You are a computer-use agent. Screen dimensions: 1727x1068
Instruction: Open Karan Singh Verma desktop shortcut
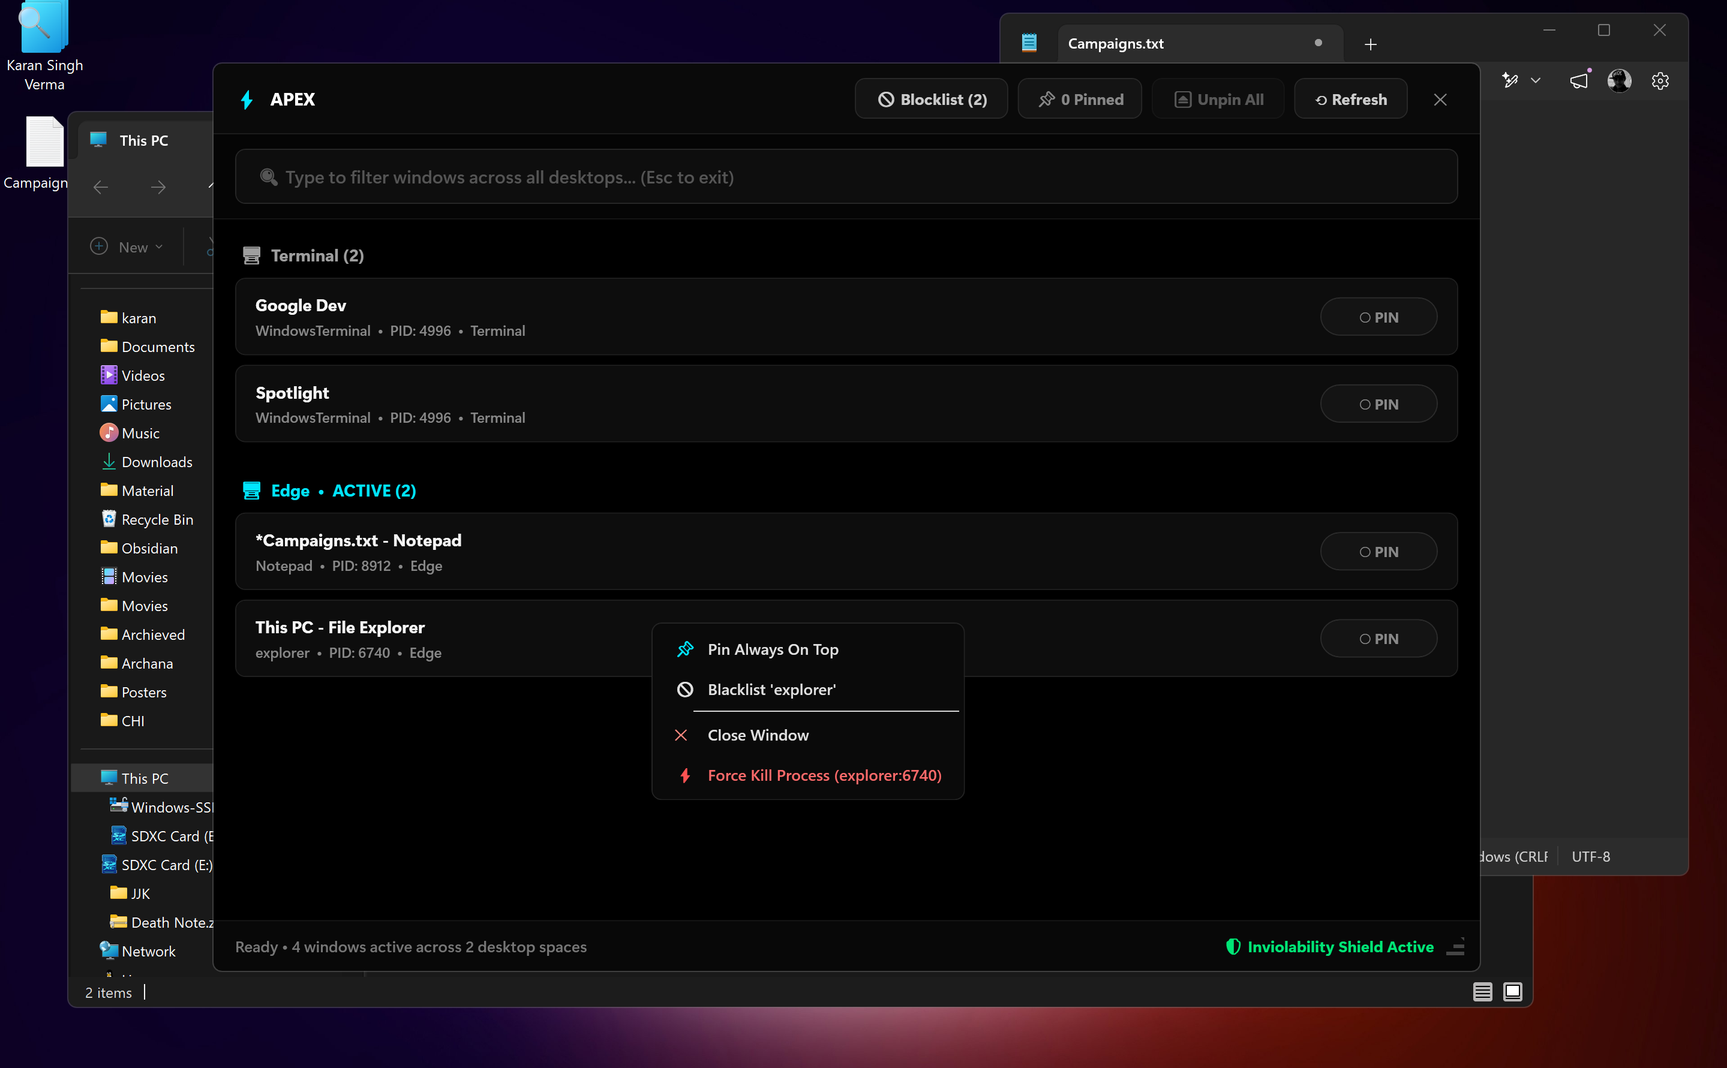[44, 46]
